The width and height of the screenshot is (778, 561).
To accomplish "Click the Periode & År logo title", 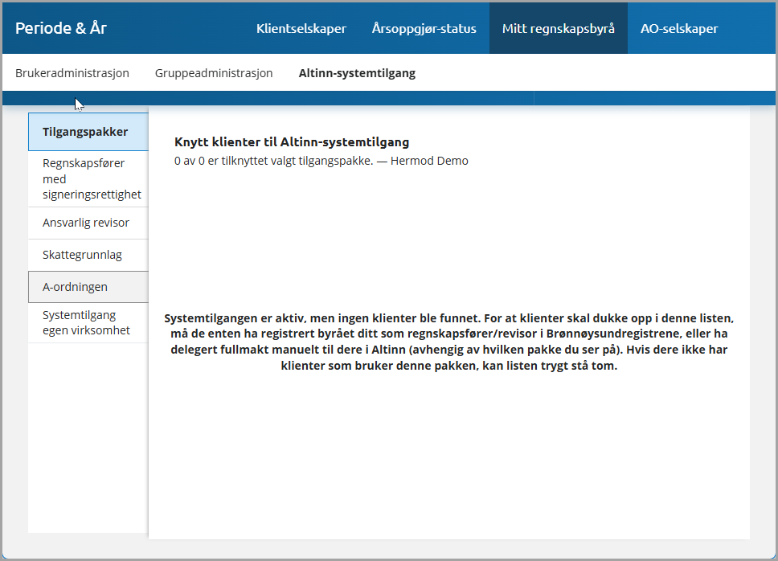I will tap(61, 28).
